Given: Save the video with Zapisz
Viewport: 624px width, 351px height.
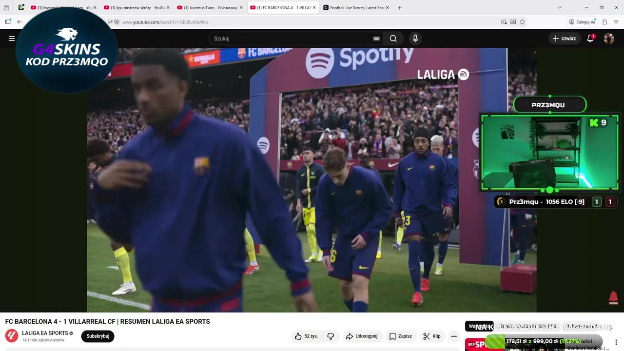Looking at the screenshot, I should tap(401, 336).
